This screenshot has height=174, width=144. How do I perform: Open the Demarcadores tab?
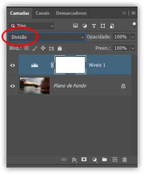tap(71, 13)
